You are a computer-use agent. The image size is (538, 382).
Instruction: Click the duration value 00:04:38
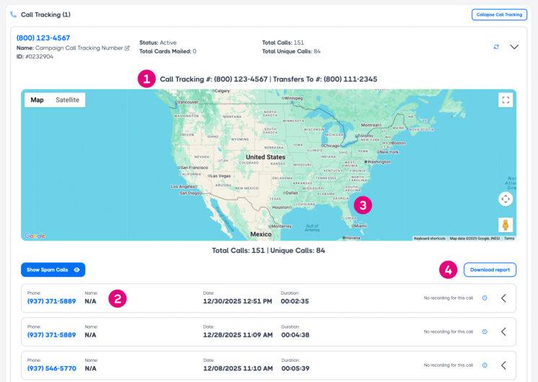tap(295, 335)
